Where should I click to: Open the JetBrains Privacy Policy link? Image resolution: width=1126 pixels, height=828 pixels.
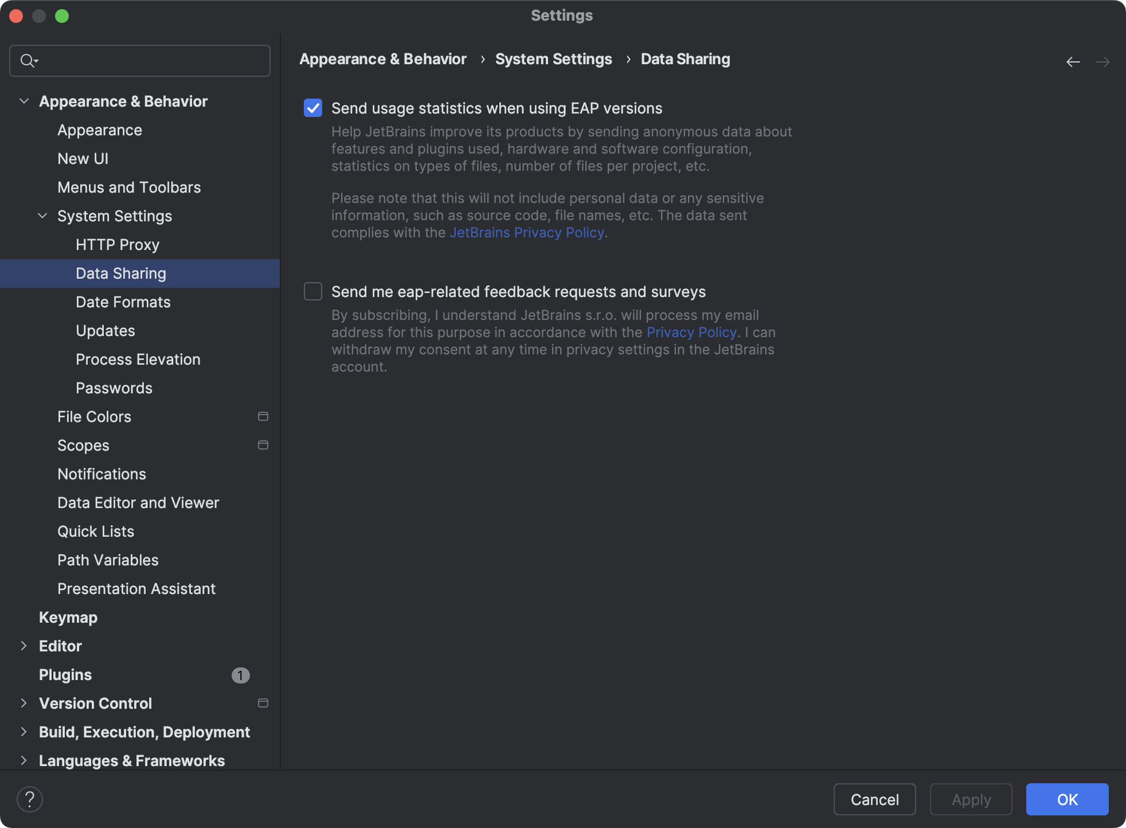pyautogui.click(x=526, y=232)
